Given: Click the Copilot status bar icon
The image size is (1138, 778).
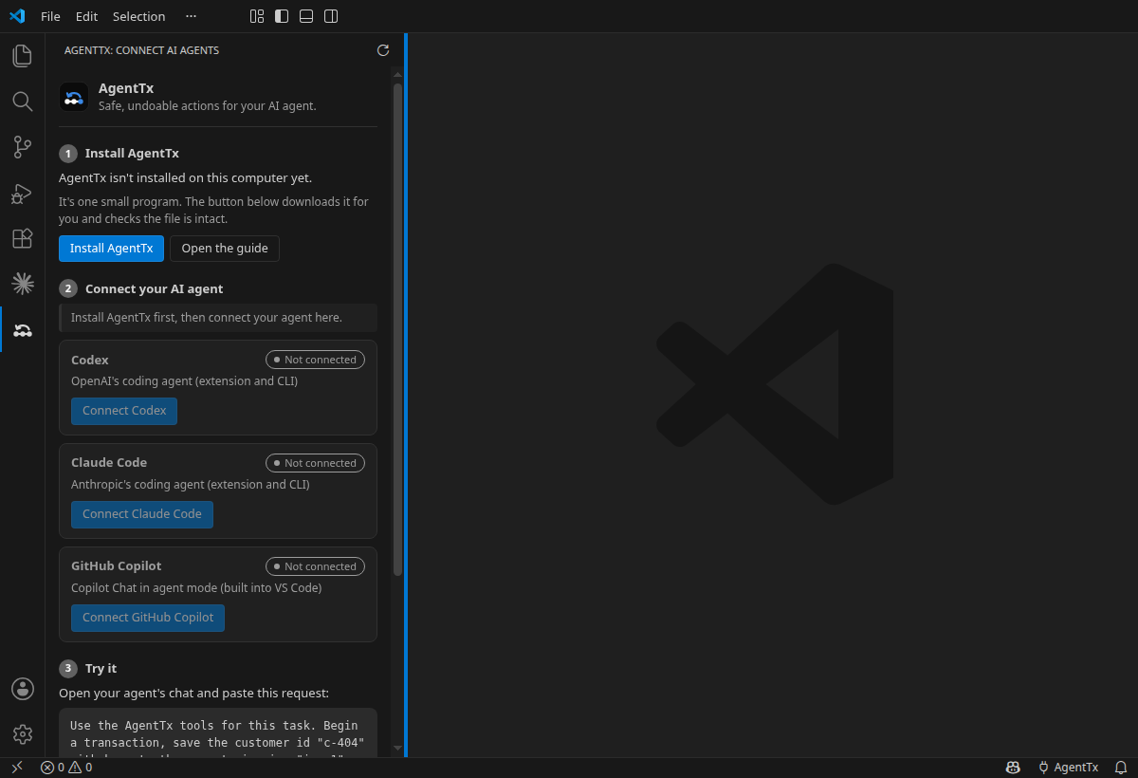Looking at the screenshot, I should point(1013,768).
